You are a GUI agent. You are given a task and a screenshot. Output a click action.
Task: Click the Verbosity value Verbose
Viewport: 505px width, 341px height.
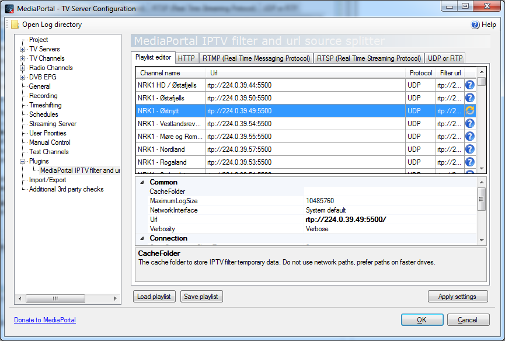pos(317,229)
